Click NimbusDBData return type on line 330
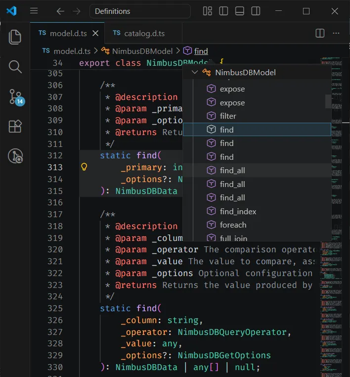Image resolution: width=350 pixels, height=377 pixels. [x=146, y=367]
